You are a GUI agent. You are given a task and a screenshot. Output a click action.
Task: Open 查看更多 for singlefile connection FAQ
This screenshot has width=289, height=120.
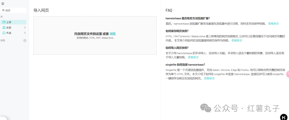pos(209,78)
